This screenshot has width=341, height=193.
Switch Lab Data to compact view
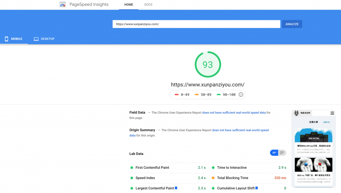(274, 153)
